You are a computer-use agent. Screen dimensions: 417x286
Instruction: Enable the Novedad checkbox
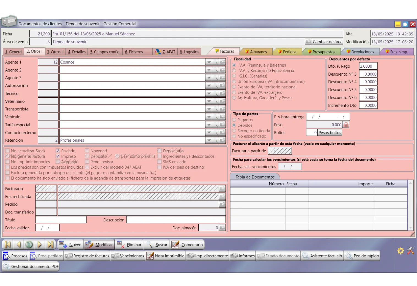pyautogui.click(x=87, y=151)
